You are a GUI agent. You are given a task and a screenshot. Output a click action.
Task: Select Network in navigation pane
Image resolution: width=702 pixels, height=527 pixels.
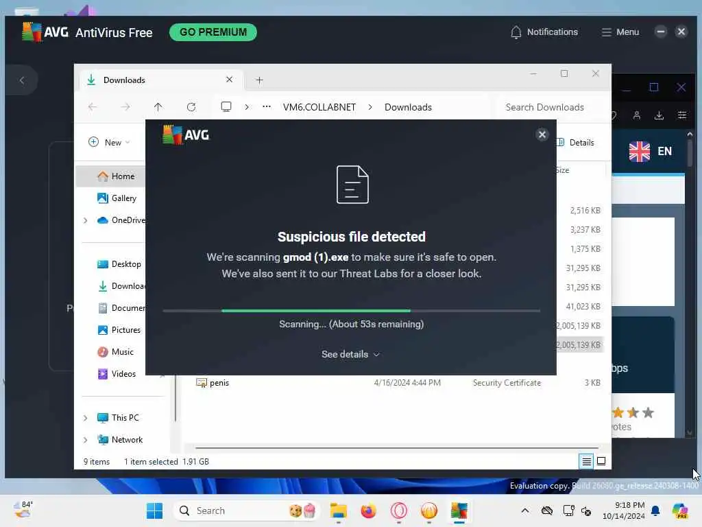(x=120, y=440)
